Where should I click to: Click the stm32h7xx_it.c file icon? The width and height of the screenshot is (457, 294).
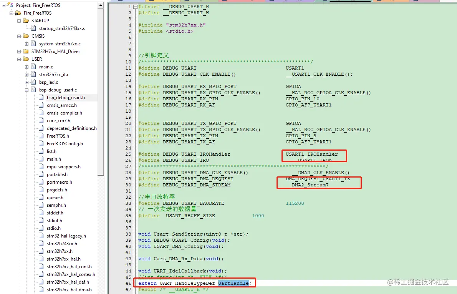tap(33, 75)
